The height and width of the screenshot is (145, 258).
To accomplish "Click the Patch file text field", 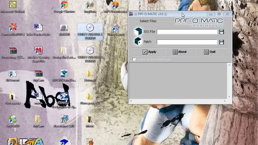I will [187, 42].
